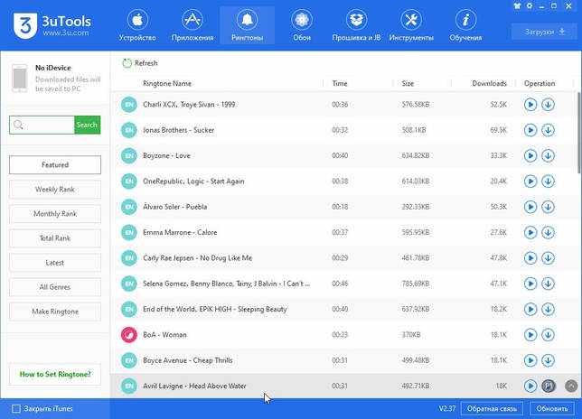Click the Обновить update button
The image size is (582, 419).
pyautogui.click(x=552, y=409)
